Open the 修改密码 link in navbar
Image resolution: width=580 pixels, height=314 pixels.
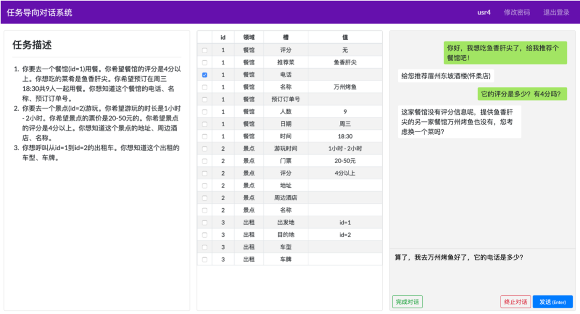tap(517, 12)
